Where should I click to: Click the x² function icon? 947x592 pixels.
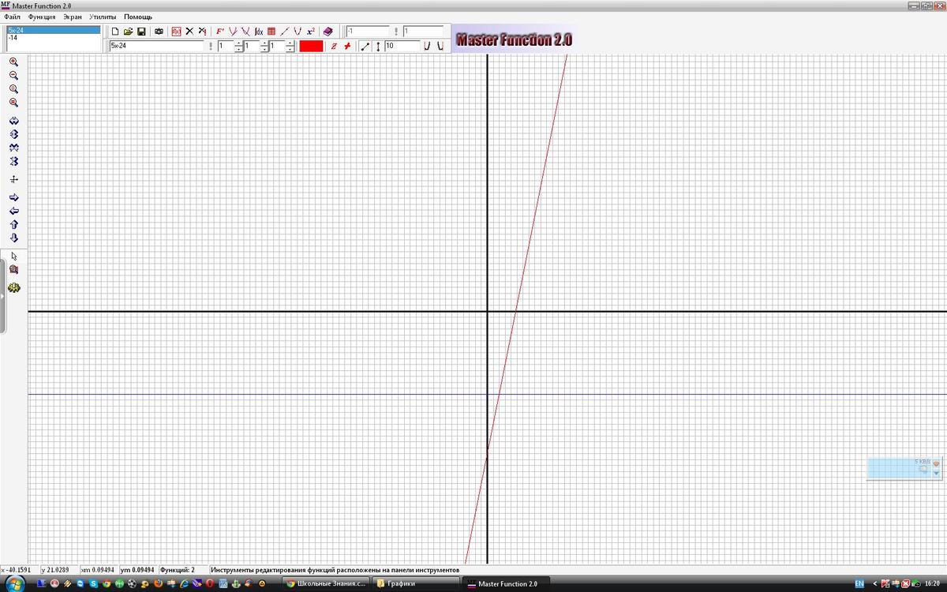click(x=311, y=32)
